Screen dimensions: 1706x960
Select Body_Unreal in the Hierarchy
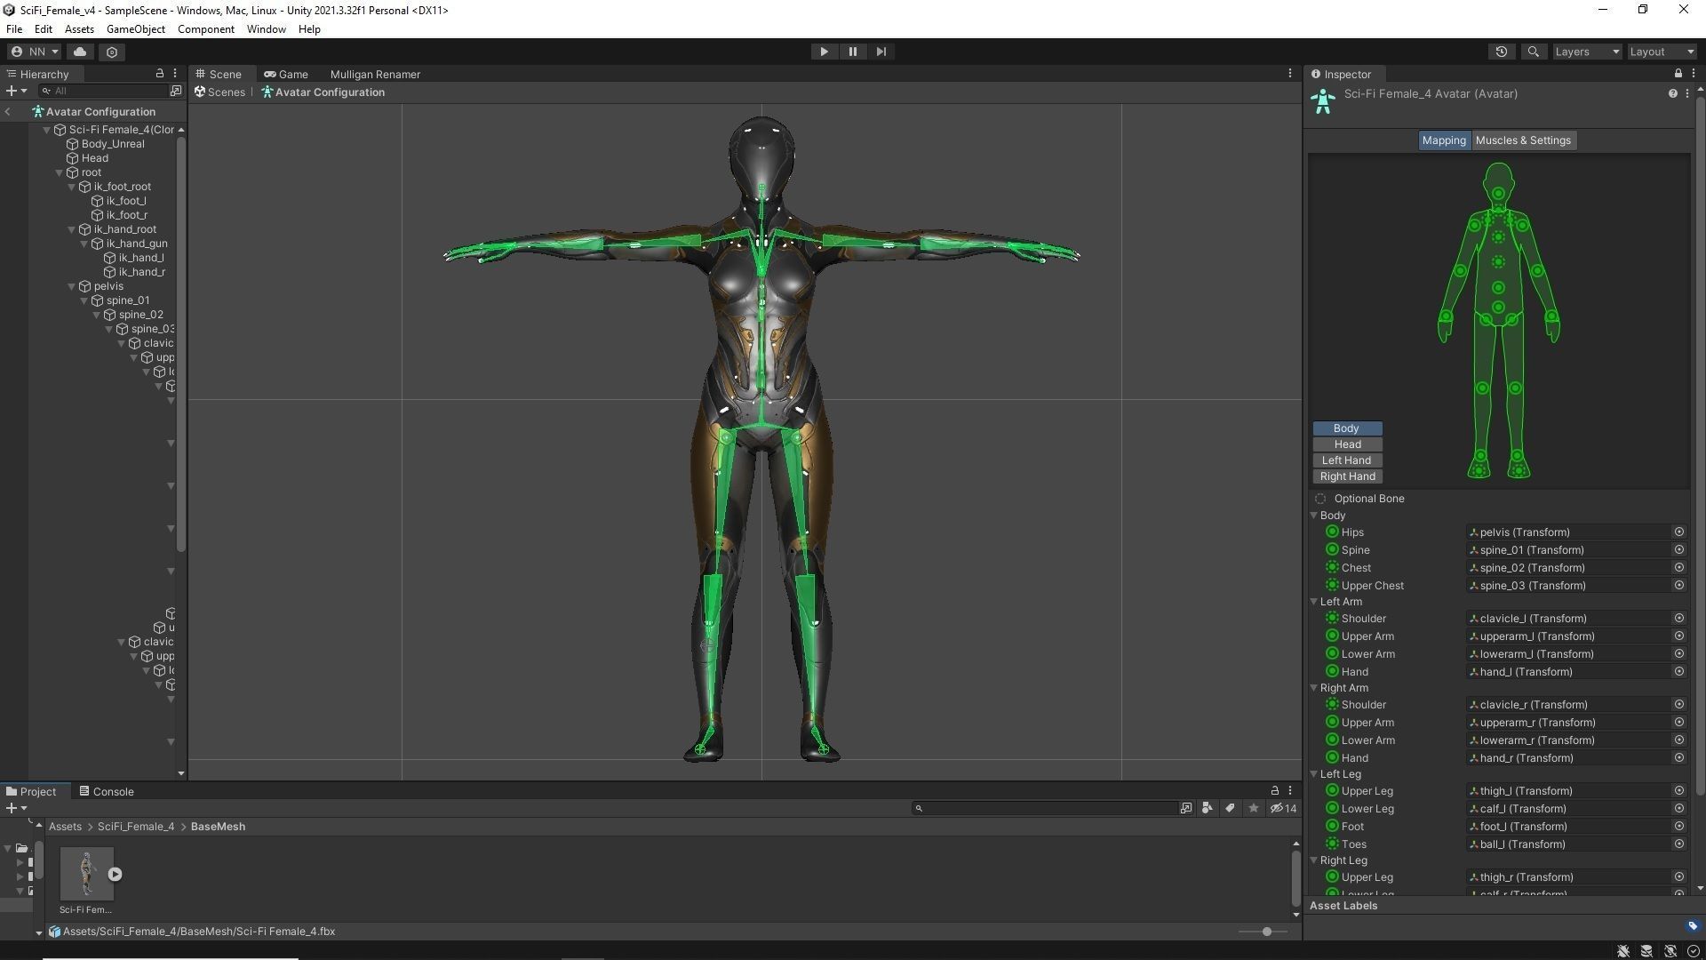pos(112,144)
